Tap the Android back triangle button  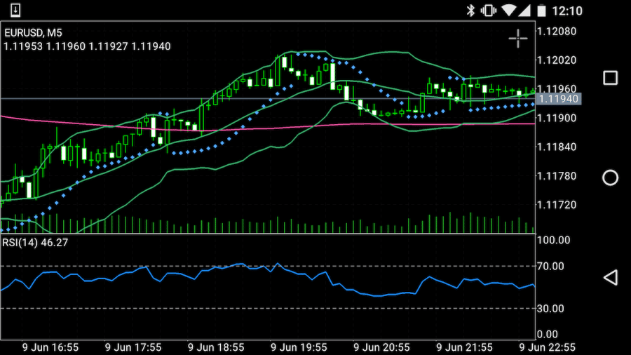pos(611,277)
